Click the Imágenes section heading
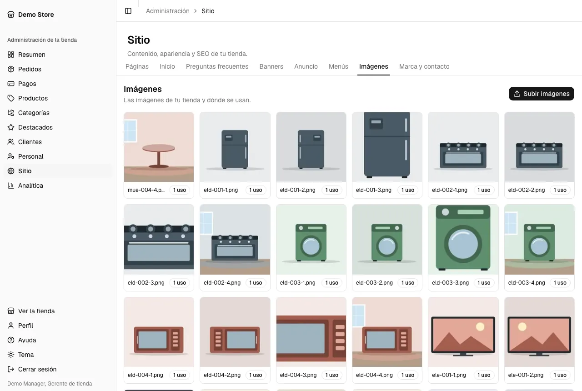This screenshot has width=582, height=391. tap(143, 89)
